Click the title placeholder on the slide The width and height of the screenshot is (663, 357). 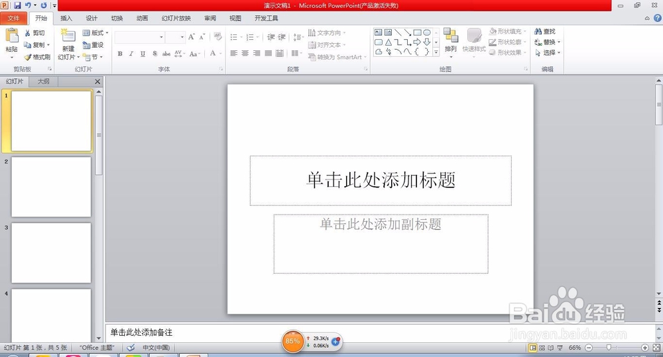[x=381, y=181]
